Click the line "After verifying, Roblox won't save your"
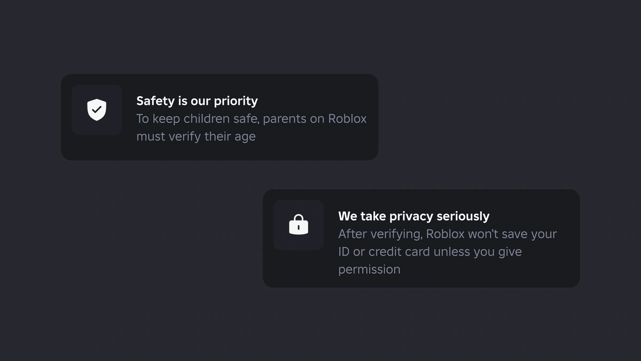641x361 pixels. 448,234
